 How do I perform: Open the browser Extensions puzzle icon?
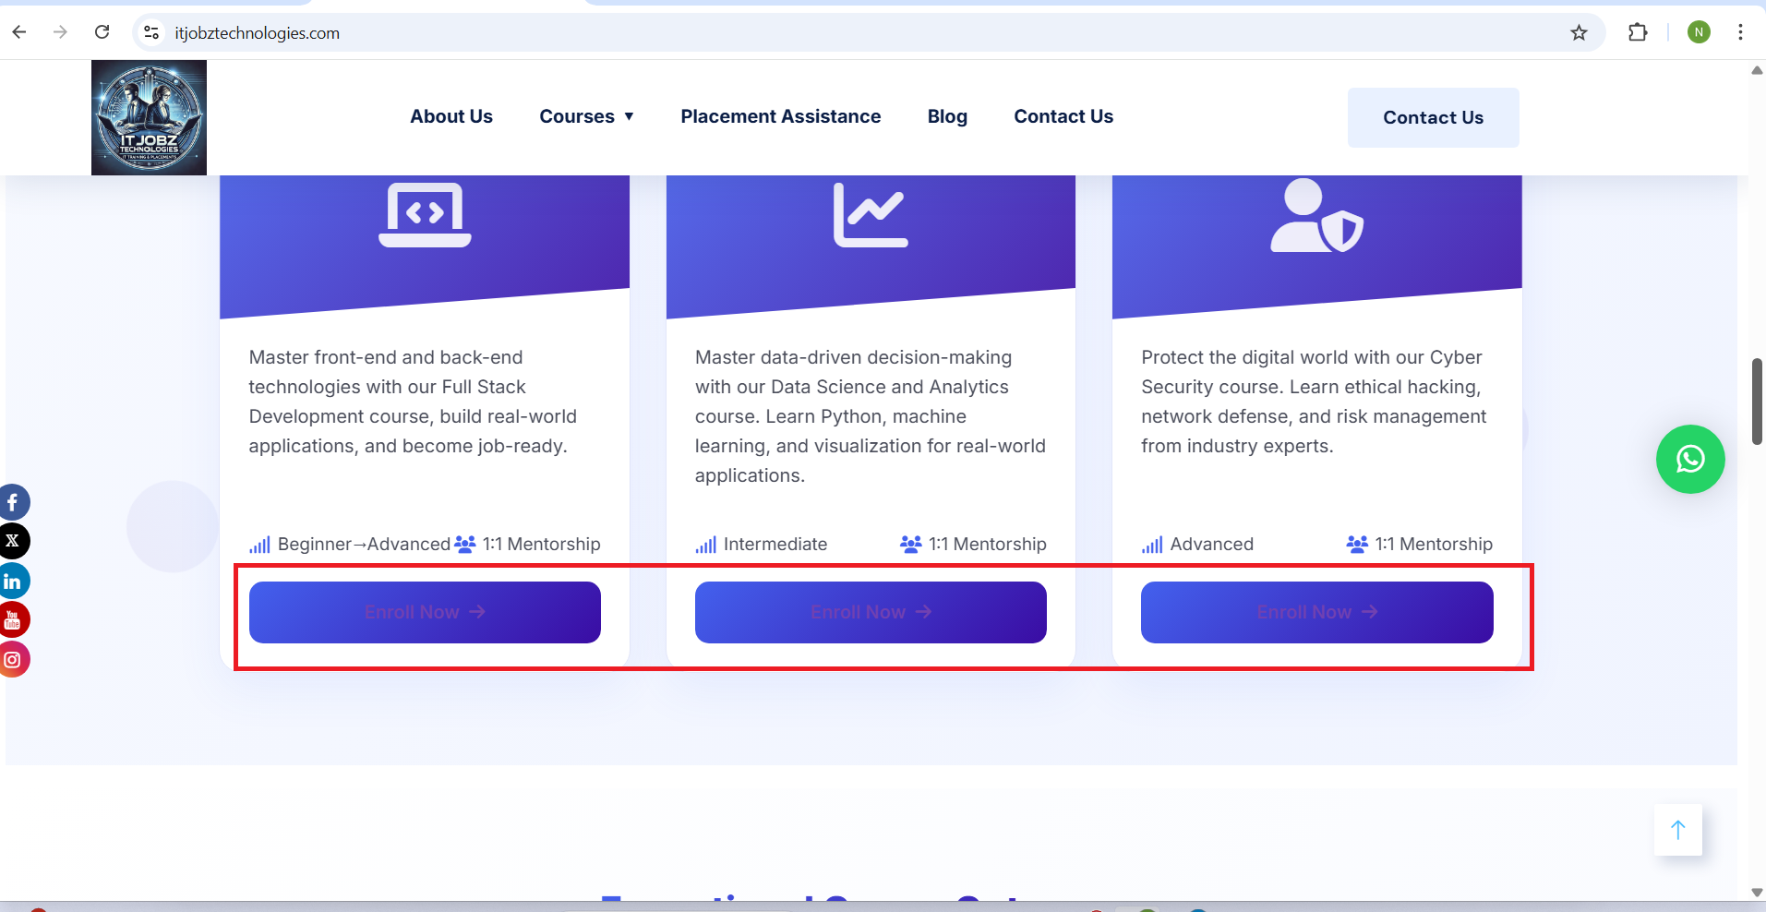1637,33
